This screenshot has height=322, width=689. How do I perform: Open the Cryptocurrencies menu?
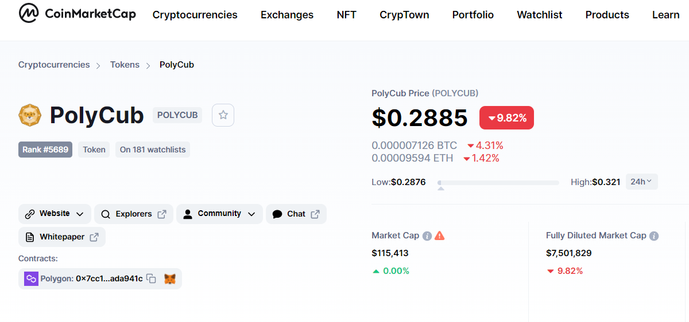pyautogui.click(x=195, y=15)
